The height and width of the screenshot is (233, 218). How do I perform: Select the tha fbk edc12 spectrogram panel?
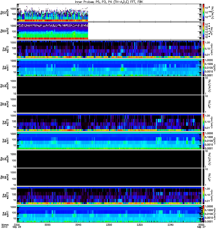click(109, 49)
